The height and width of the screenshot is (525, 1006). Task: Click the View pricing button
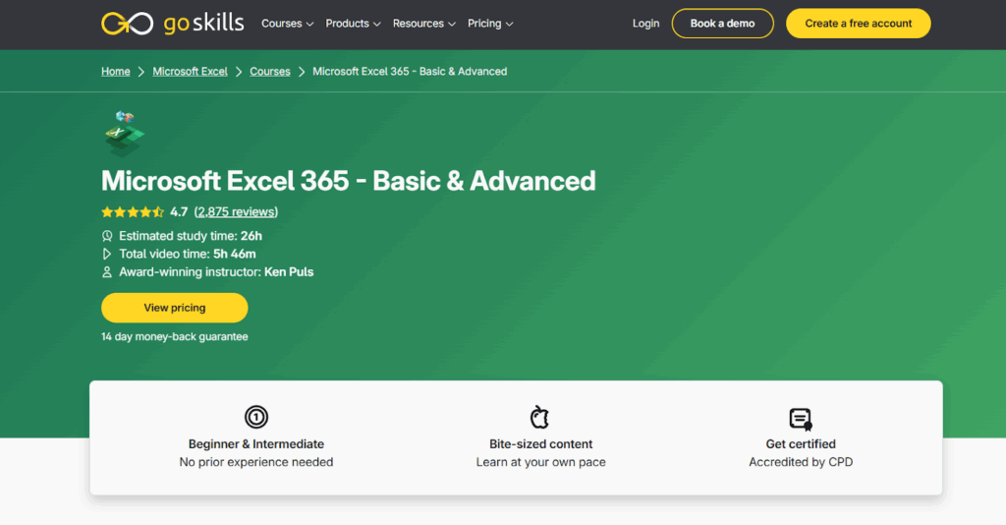[x=175, y=308]
